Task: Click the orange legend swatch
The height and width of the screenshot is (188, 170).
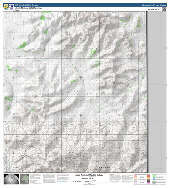Action: [x=148, y=177]
